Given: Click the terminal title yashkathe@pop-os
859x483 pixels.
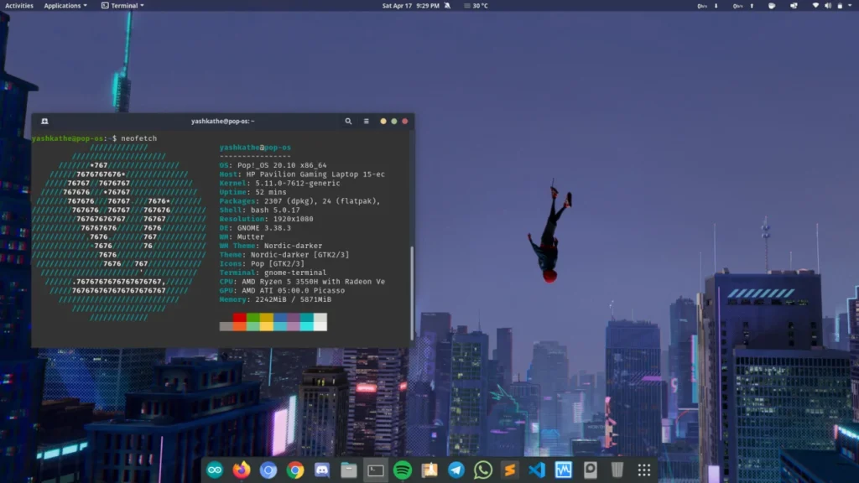Looking at the screenshot, I should tap(222, 121).
